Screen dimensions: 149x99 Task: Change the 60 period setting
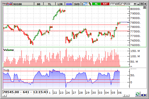click(39, 4)
